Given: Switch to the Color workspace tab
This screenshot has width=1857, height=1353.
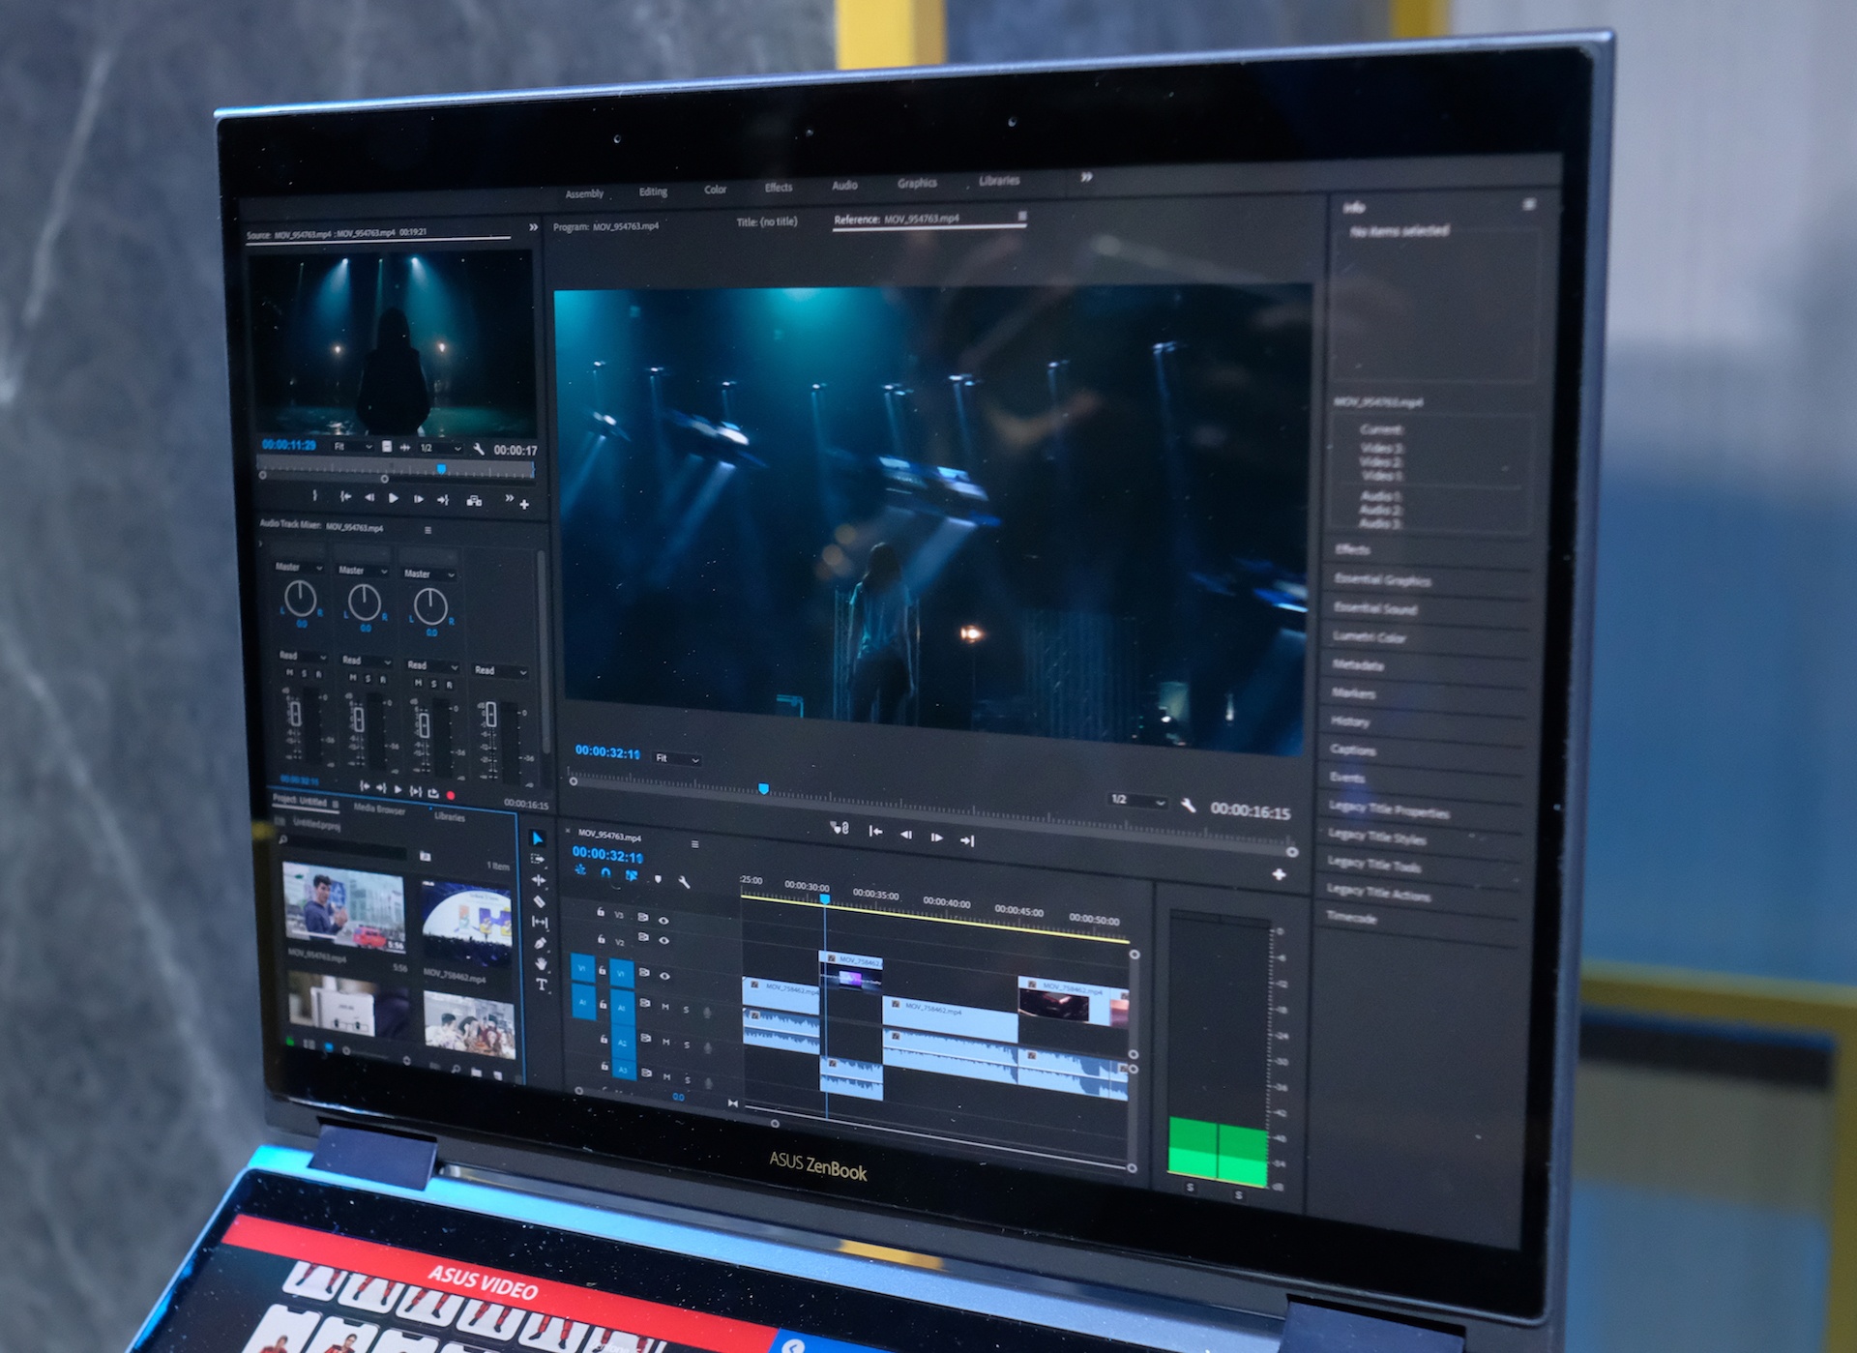Looking at the screenshot, I should point(715,190).
